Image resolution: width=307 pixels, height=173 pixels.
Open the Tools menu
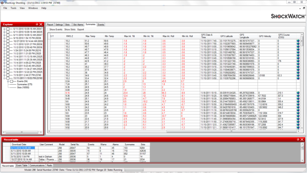[x=13, y=8]
